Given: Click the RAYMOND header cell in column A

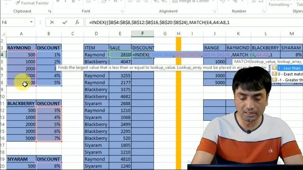Looking at the screenshot, I should [x=21, y=48].
